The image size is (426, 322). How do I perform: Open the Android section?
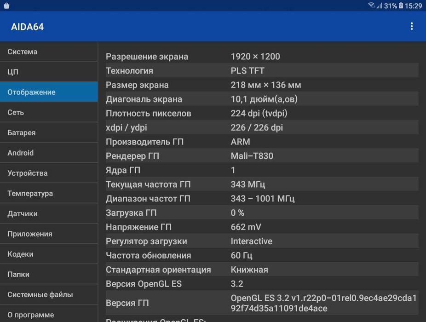pos(49,153)
